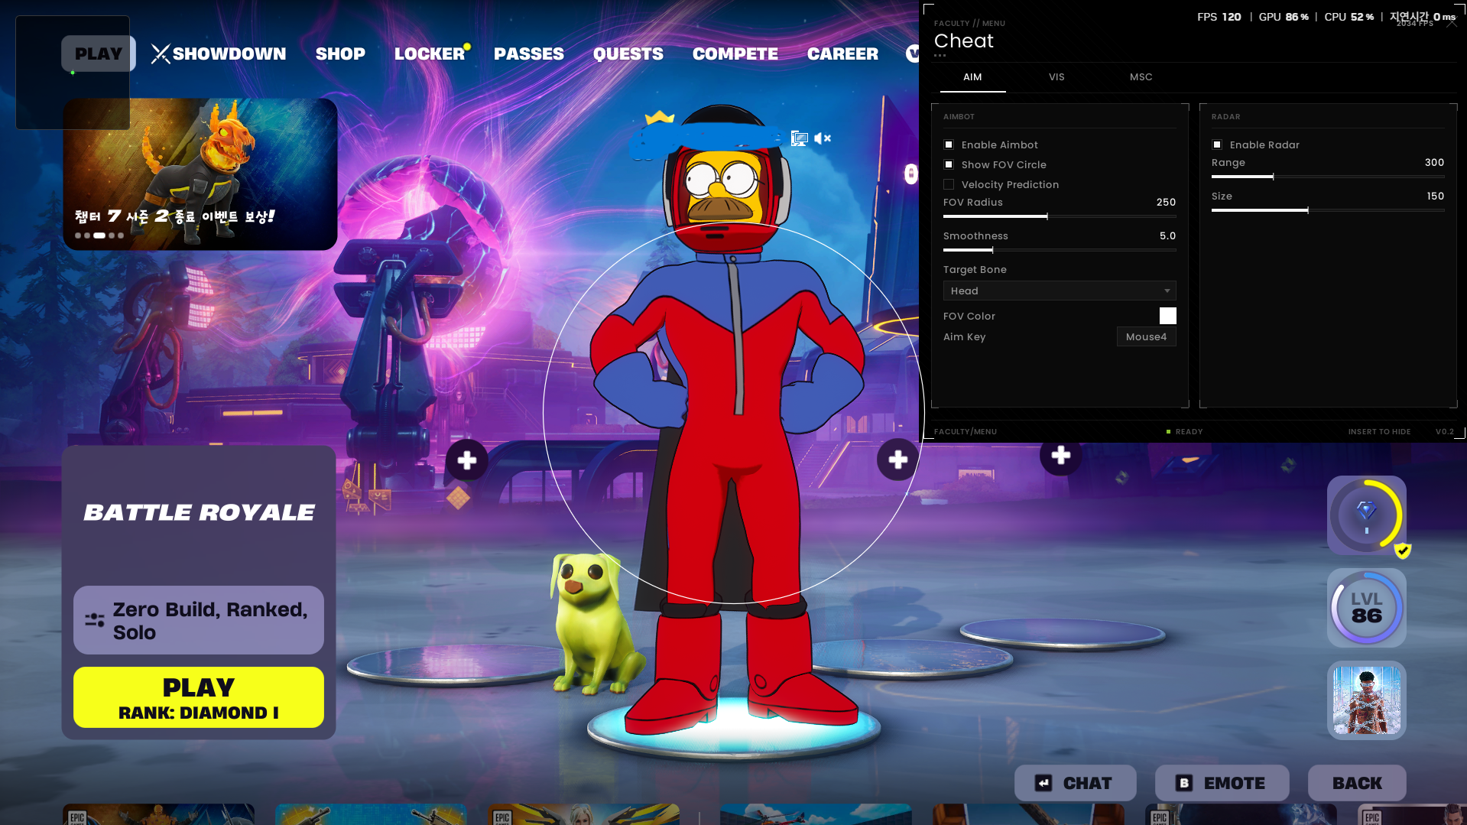Open the LOCKER tab
Image resolution: width=1467 pixels, height=825 pixels.
point(430,54)
